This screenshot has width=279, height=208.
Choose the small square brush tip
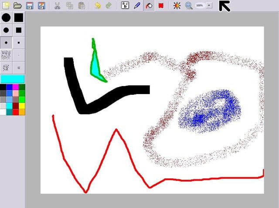tap(19, 43)
